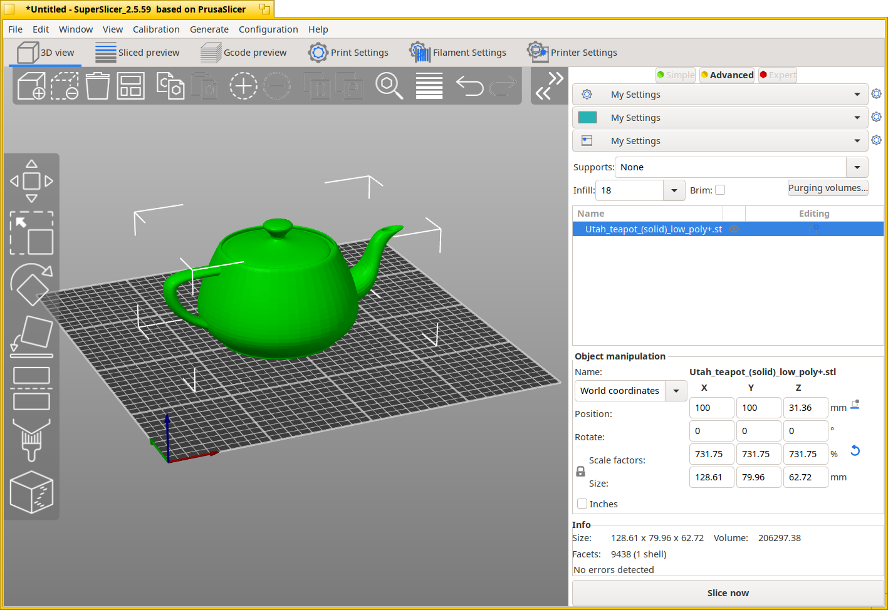Click the Delete all trash can icon

pos(98,86)
